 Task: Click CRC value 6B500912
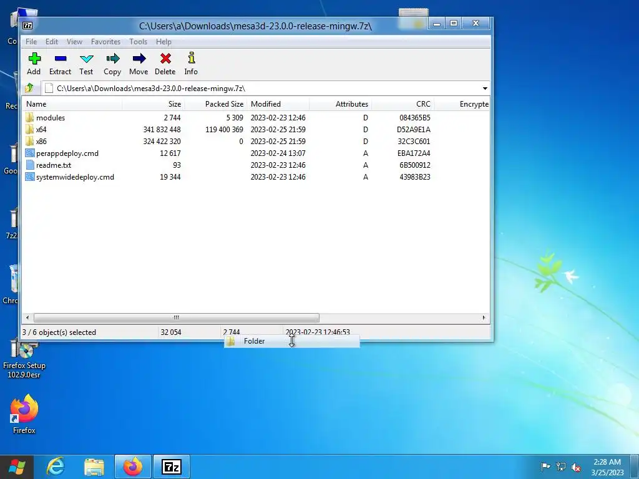415,165
